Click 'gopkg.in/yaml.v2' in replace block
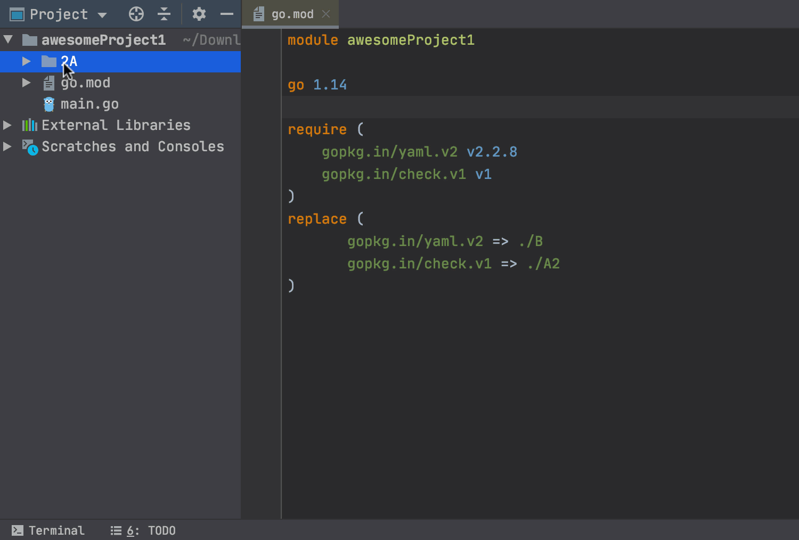This screenshot has height=540, width=799. (x=415, y=241)
